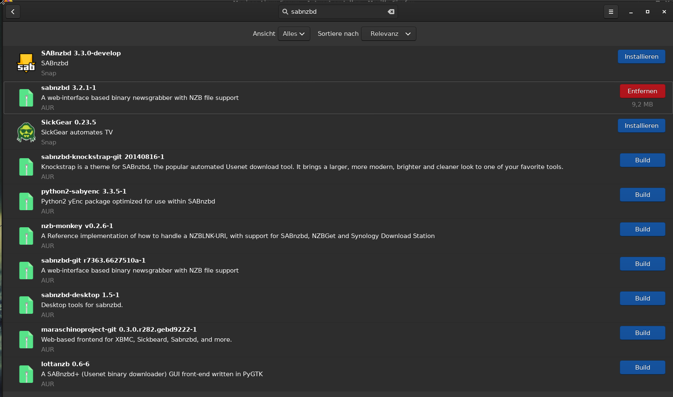Build sabnzbd-desktop tools package
This screenshot has height=397, width=673.
642,298
